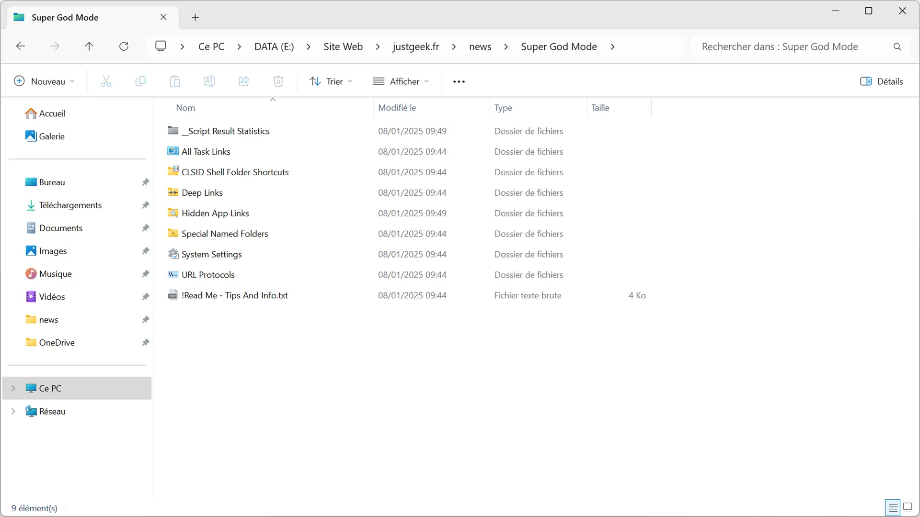The image size is (920, 517).
Task: Click pin icon next to Musique
Action: pos(146,274)
